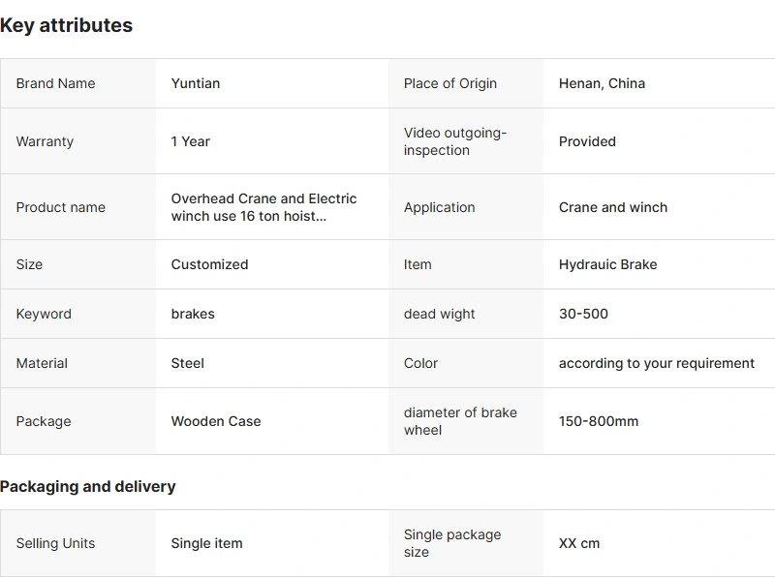775x578 pixels.
Task: Select the Single item selling units value
Action: pos(206,543)
